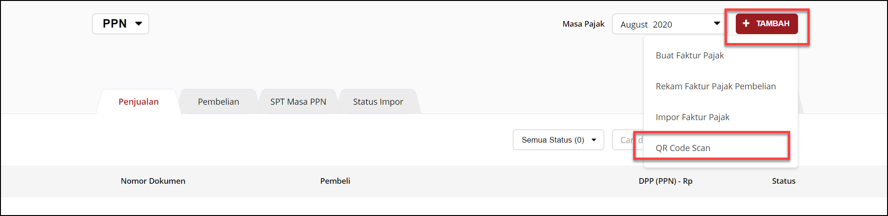Pick the Impor Faktur Pajak option

tap(692, 117)
